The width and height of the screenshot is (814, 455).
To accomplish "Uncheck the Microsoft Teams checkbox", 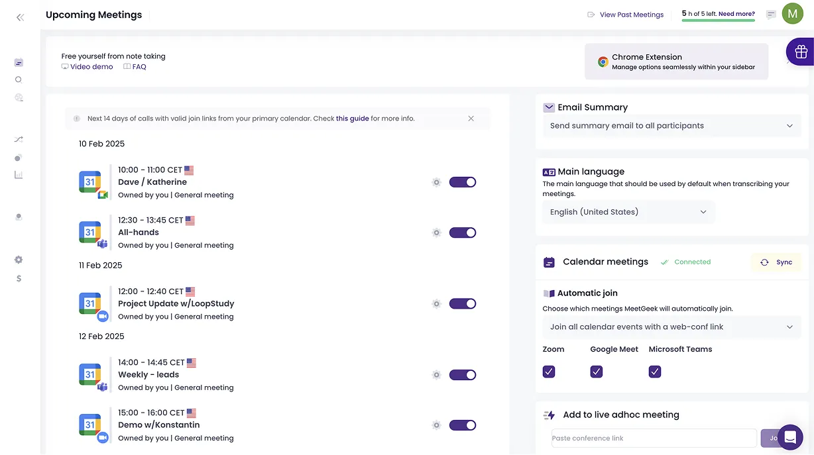I will (655, 372).
